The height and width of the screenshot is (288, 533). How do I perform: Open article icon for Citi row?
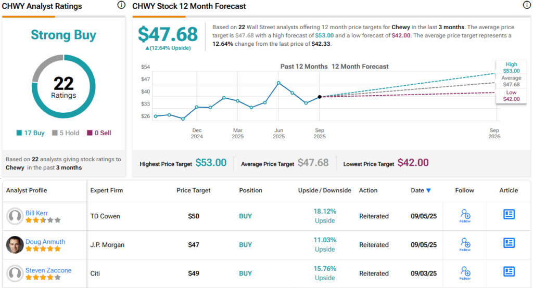click(x=509, y=272)
